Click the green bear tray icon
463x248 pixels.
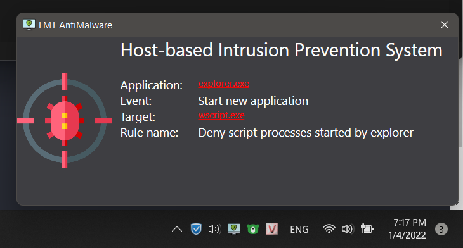coord(253,229)
